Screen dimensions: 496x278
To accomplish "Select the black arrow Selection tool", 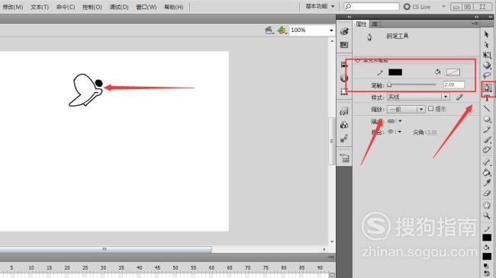I will point(487,34).
